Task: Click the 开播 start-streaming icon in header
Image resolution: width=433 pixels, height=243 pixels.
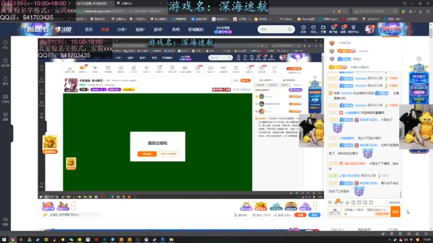Action: (323, 29)
